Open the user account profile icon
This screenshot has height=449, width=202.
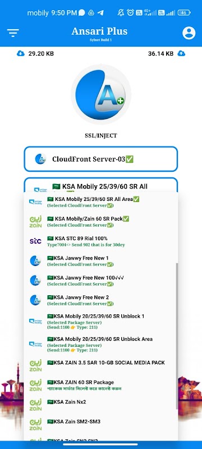pos(189,33)
